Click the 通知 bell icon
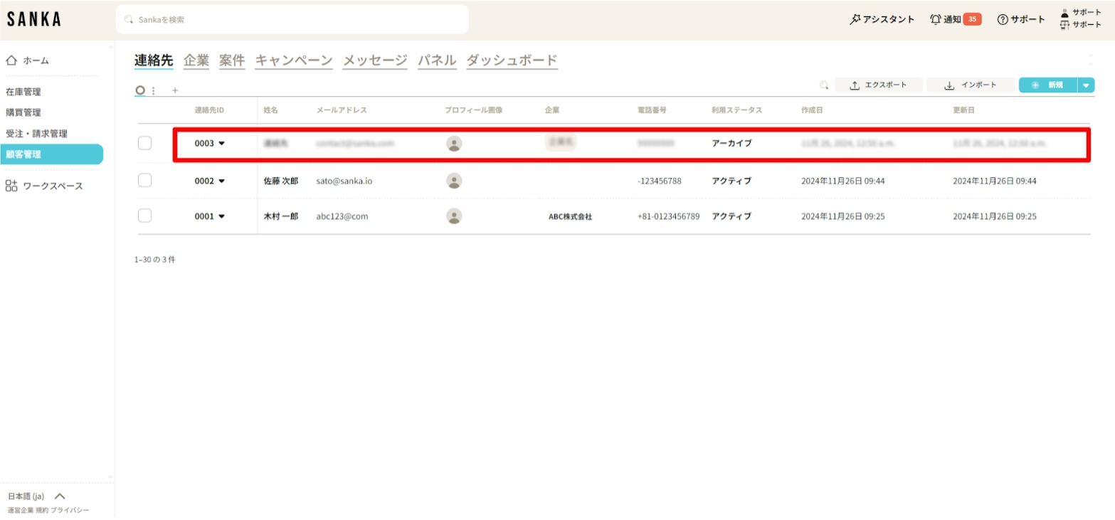1115x520 pixels. (x=936, y=19)
